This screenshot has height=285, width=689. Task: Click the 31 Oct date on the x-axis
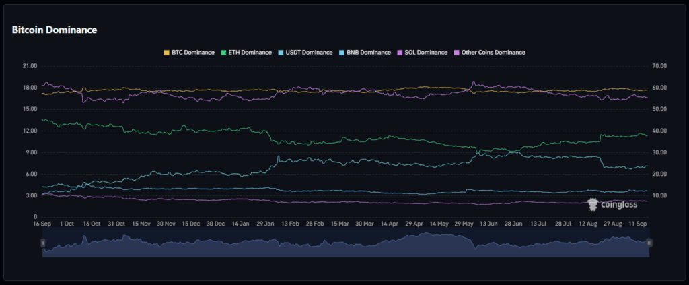(x=117, y=224)
